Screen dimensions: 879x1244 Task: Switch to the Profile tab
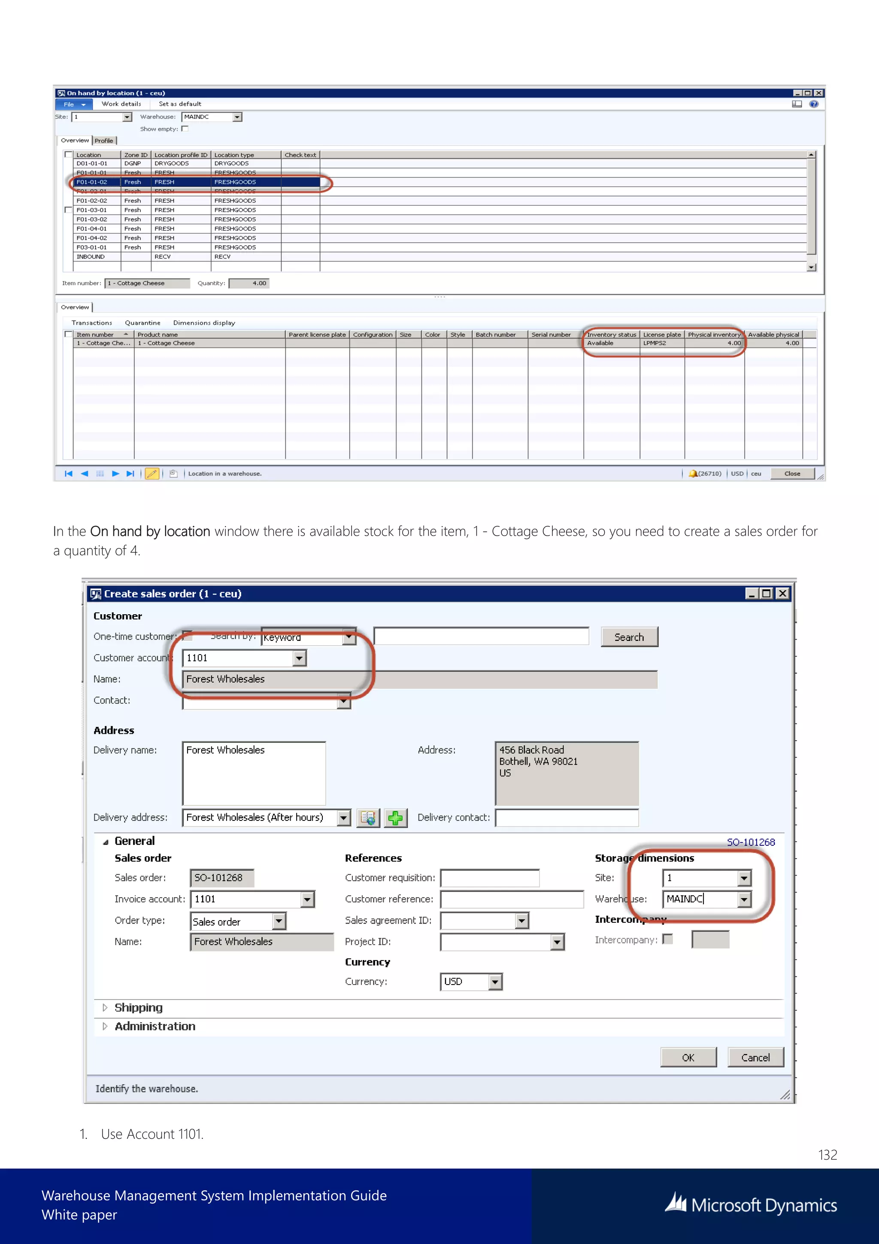pos(104,140)
